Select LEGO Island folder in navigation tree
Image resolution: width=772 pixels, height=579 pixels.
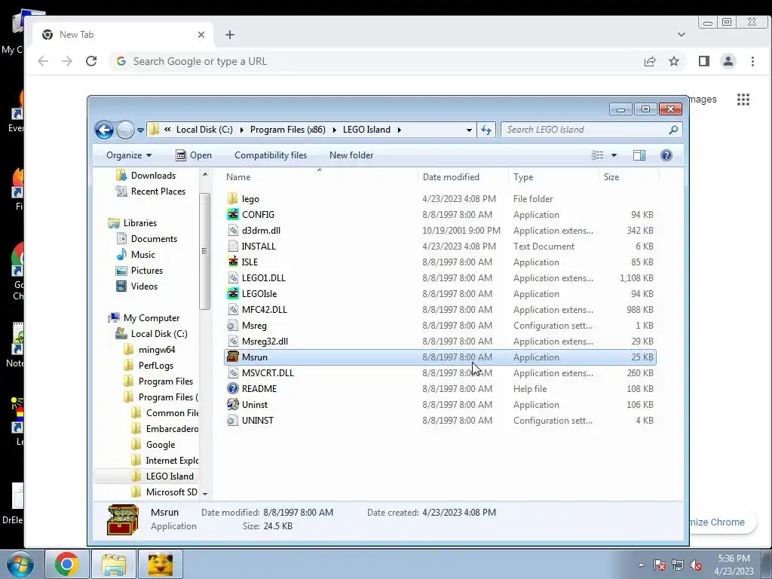coord(170,476)
